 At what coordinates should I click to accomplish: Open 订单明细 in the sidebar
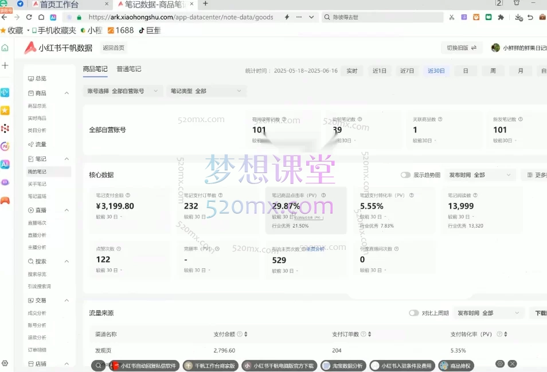pyautogui.click(x=37, y=350)
